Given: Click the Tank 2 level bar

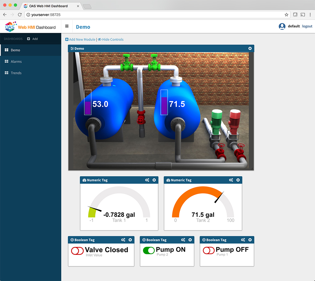Looking at the screenshot, I should (x=164, y=102).
